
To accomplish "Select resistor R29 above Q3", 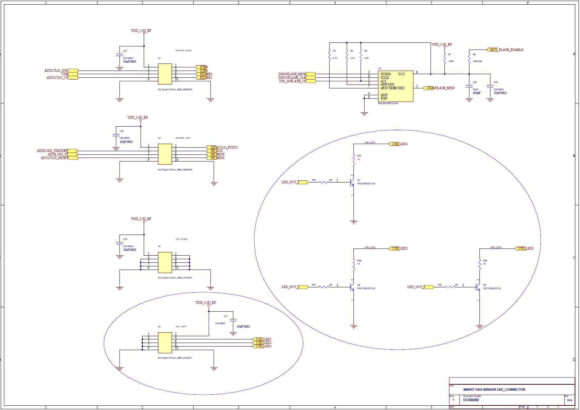I will tap(479, 264).
